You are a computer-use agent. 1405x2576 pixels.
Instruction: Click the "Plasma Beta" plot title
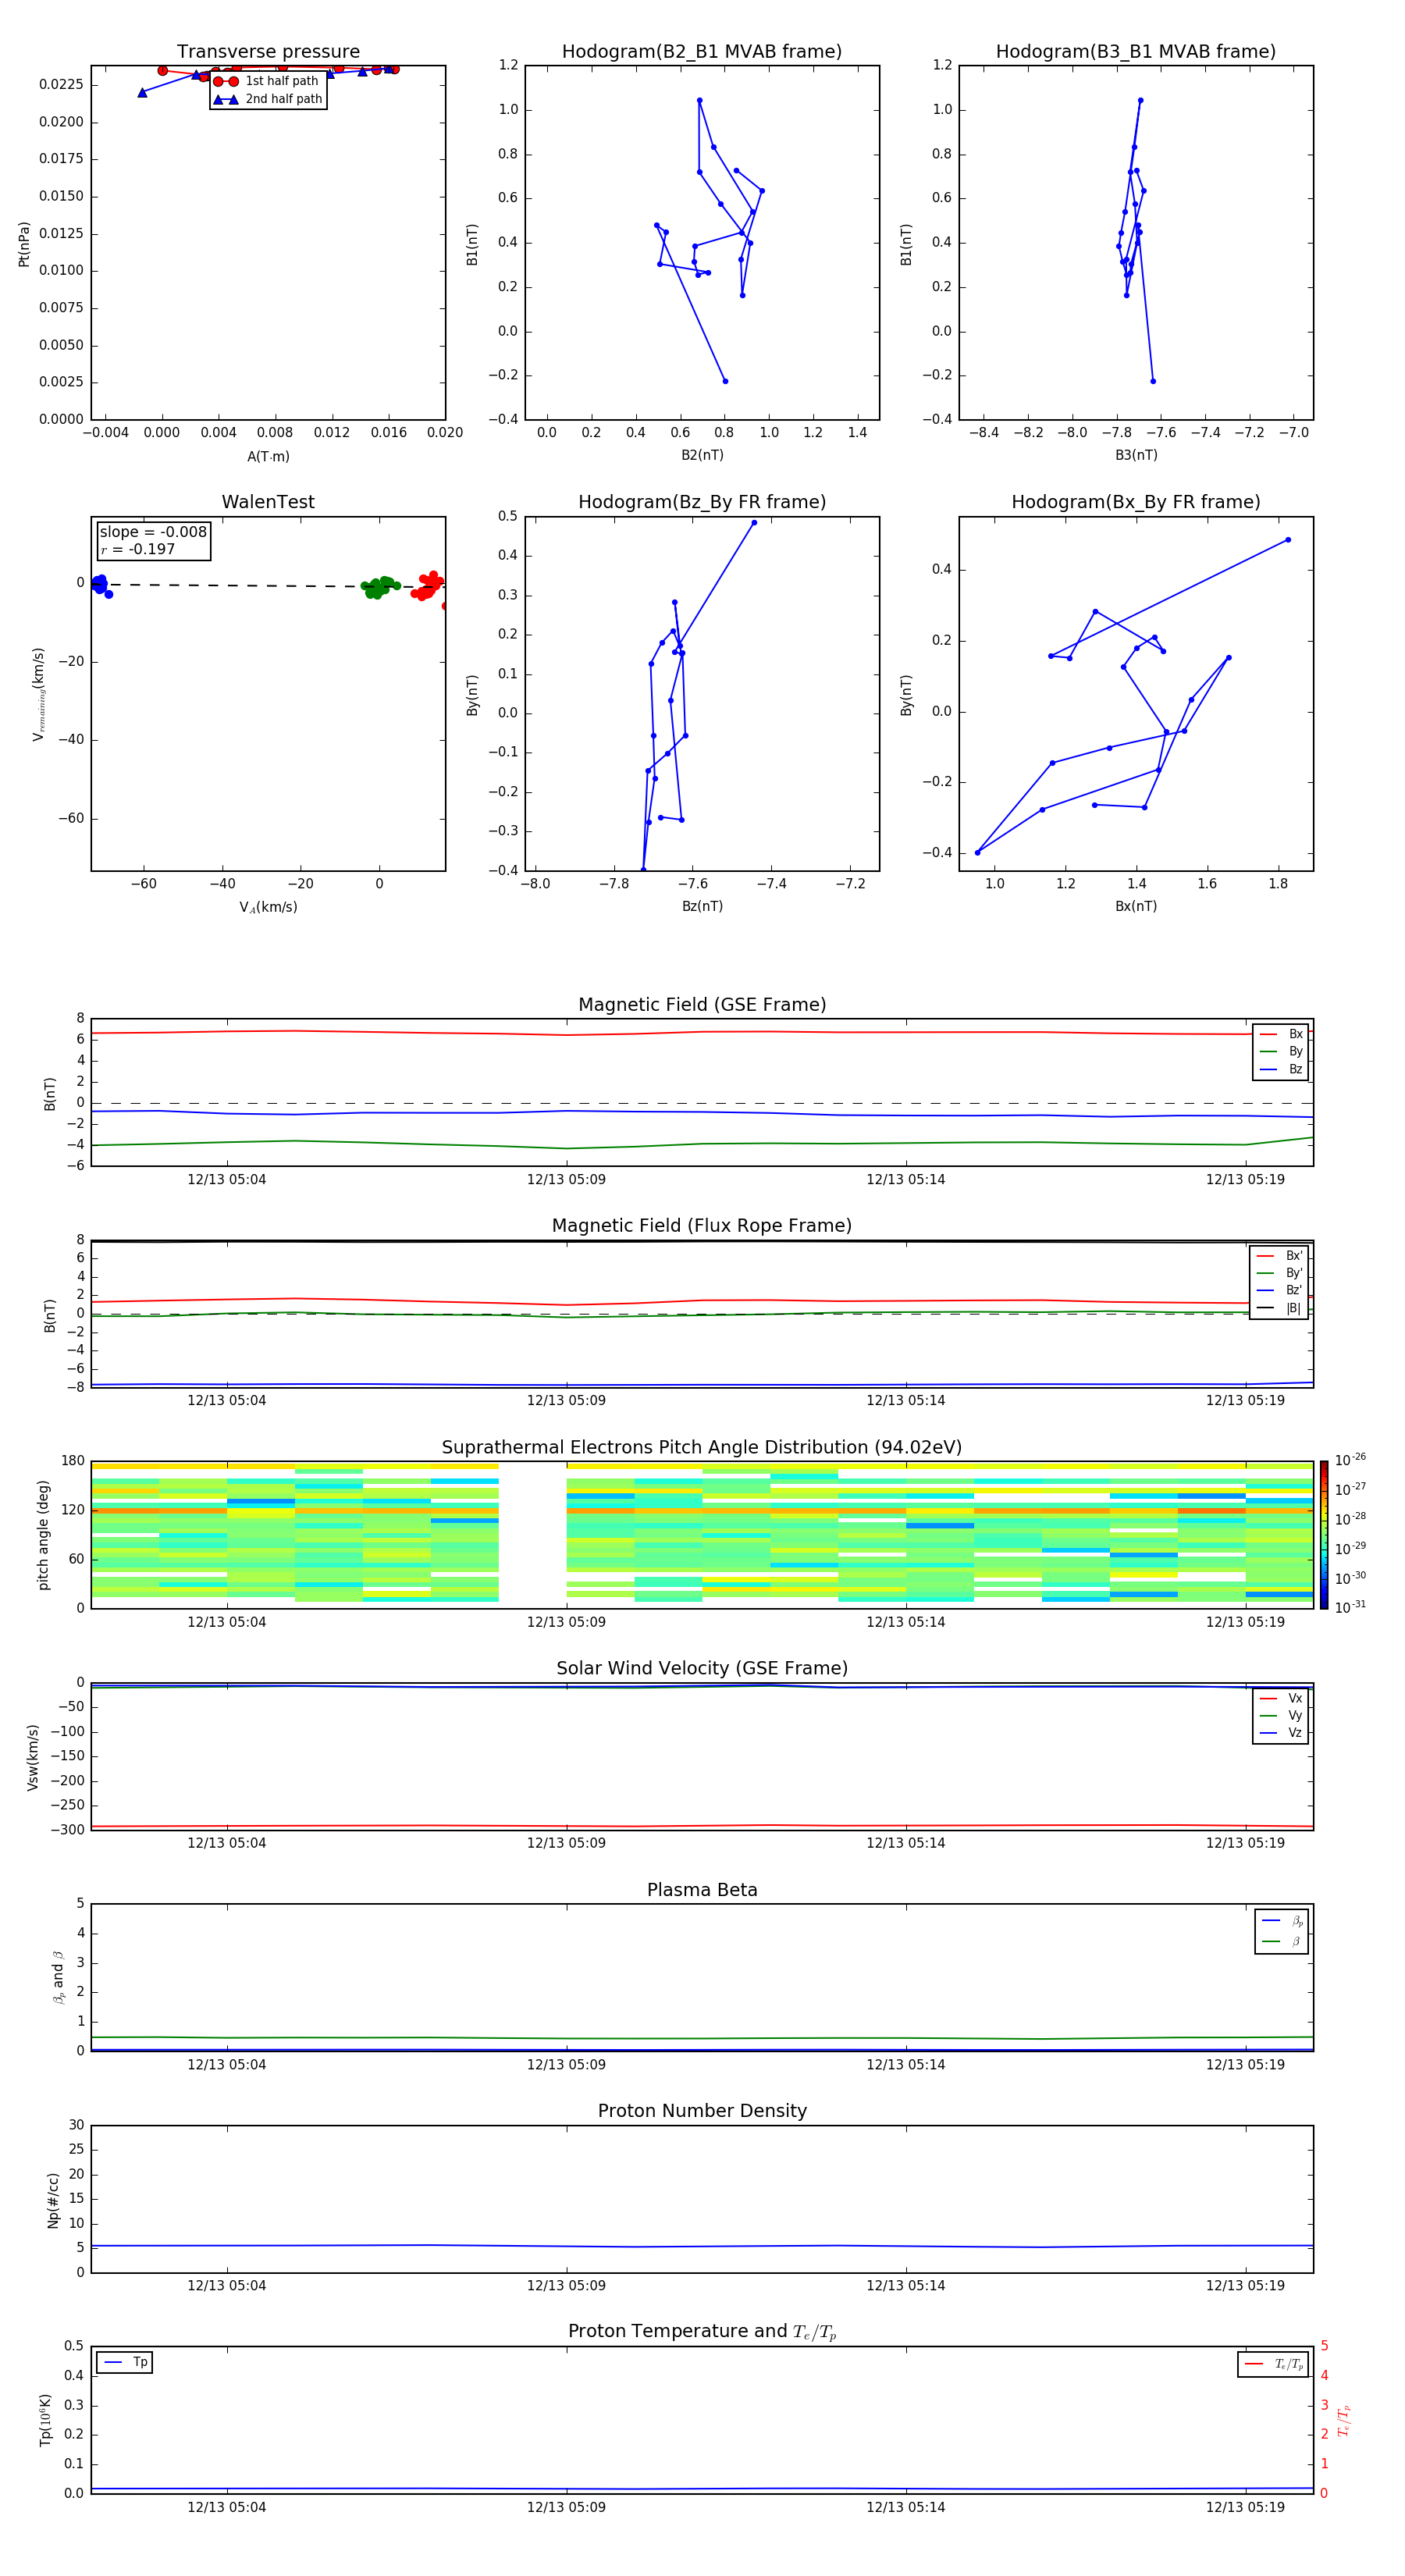click(x=702, y=1890)
